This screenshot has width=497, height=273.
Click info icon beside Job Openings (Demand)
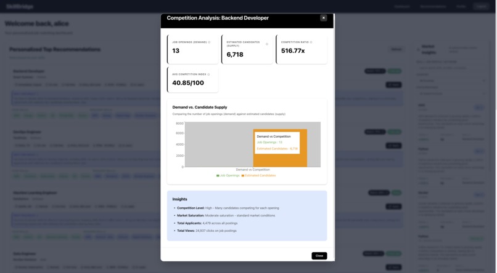tap(209, 42)
